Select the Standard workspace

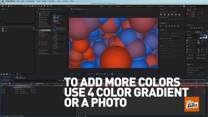(x=118, y=6)
